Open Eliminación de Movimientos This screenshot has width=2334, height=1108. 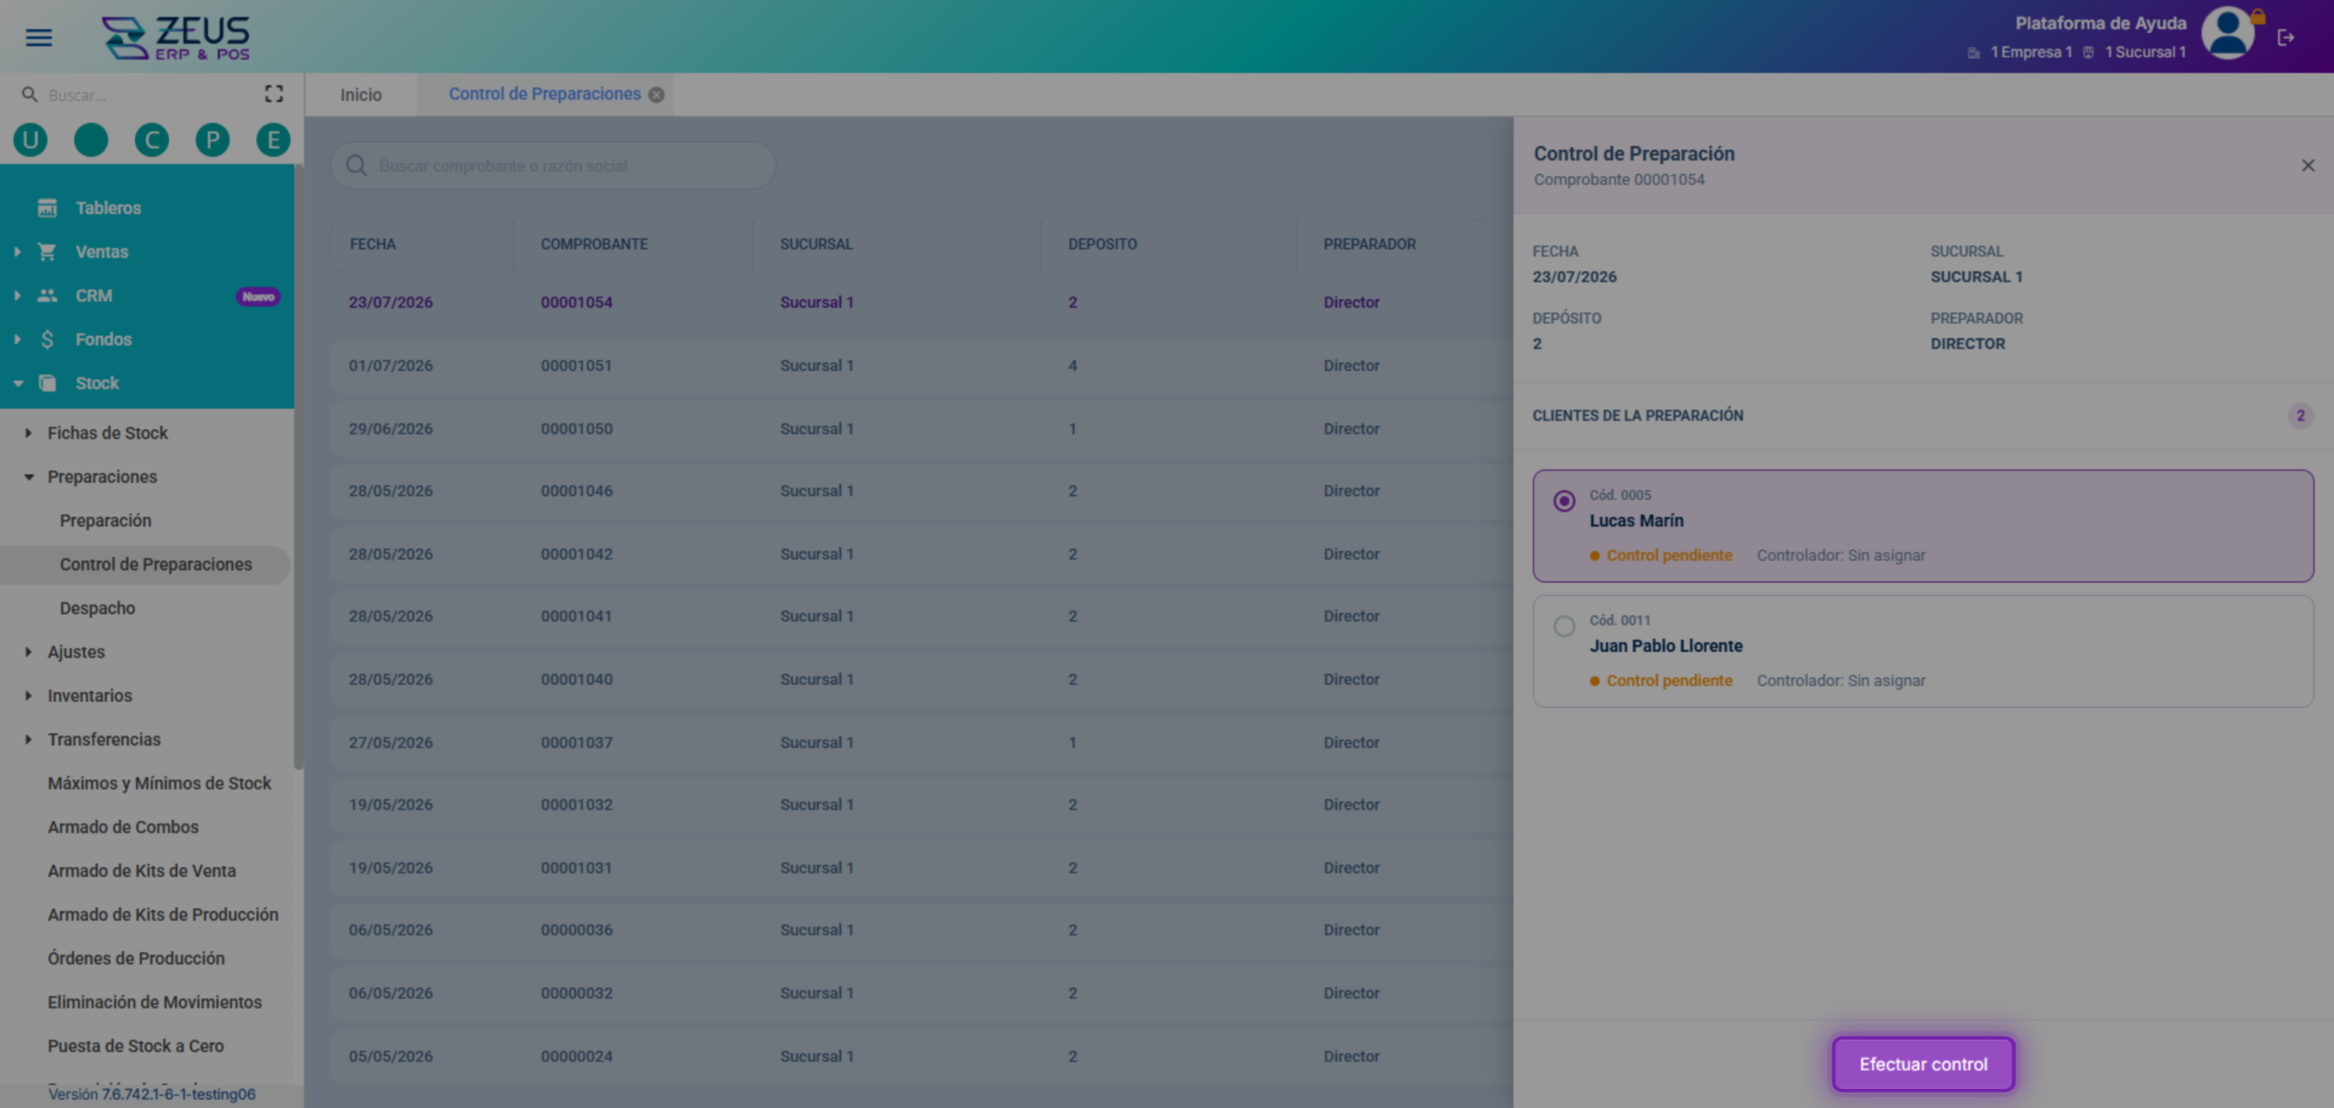pos(154,1002)
